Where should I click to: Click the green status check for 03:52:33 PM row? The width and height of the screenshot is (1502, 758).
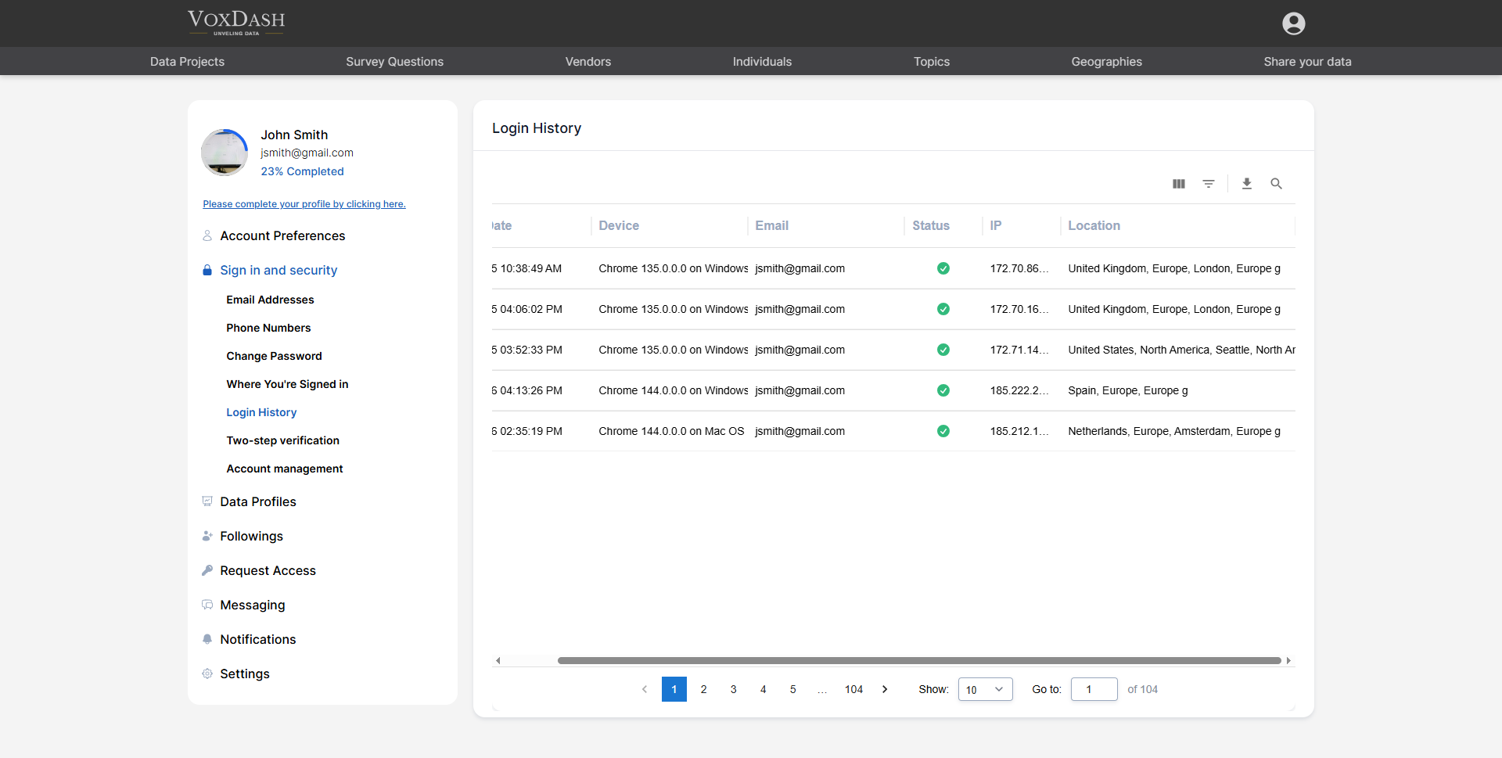pos(943,350)
